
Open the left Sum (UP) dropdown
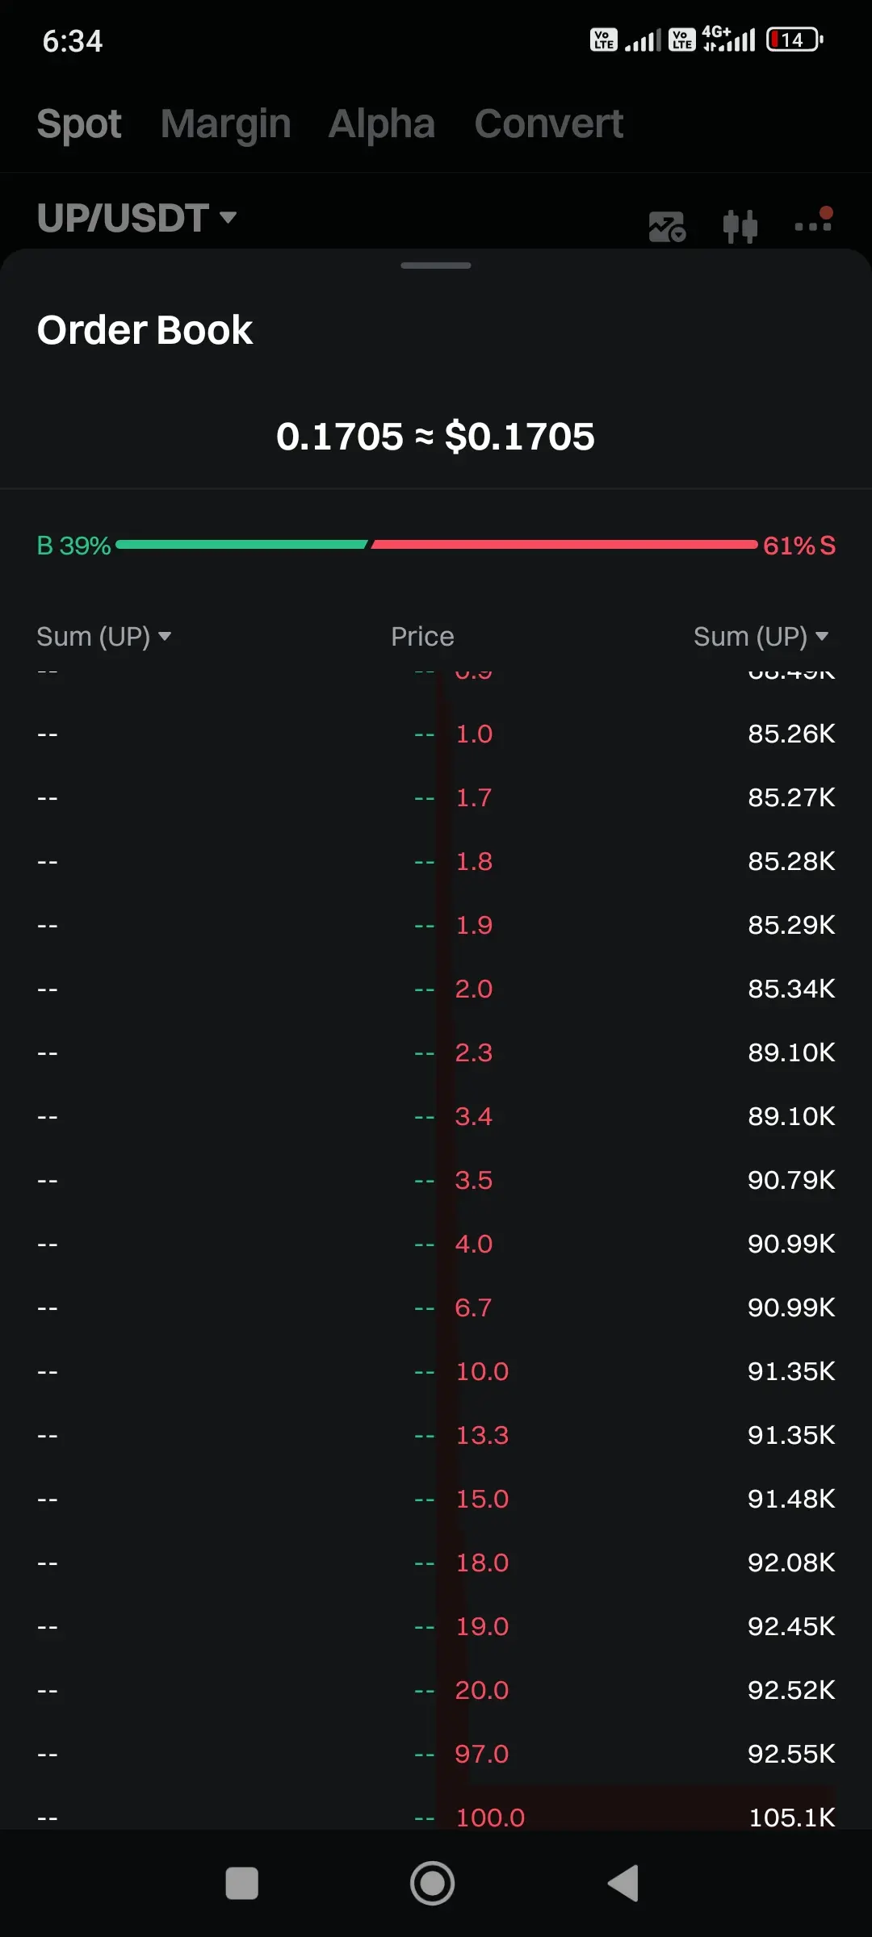click(x=104, y=637)
